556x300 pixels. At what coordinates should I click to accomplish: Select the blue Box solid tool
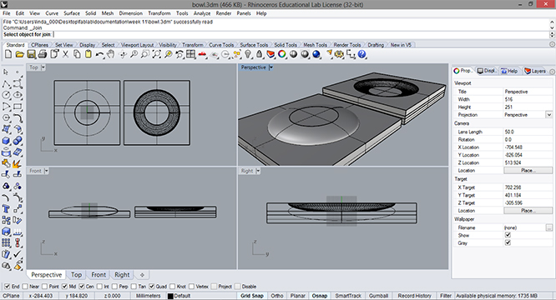pos(6,141)
